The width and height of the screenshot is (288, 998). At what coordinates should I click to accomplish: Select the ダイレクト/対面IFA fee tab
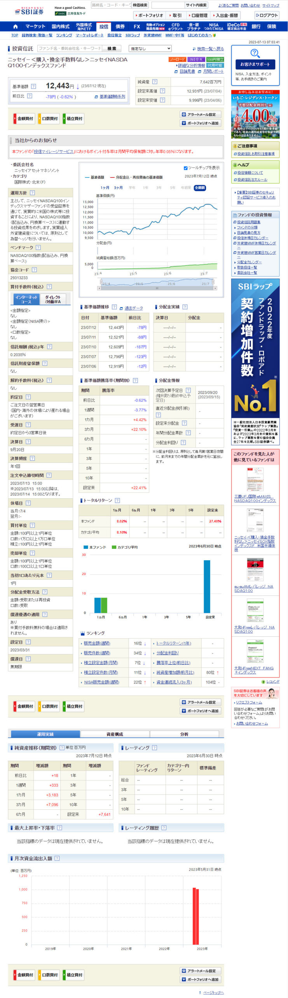pyautogui.click(x=53, y=299)
